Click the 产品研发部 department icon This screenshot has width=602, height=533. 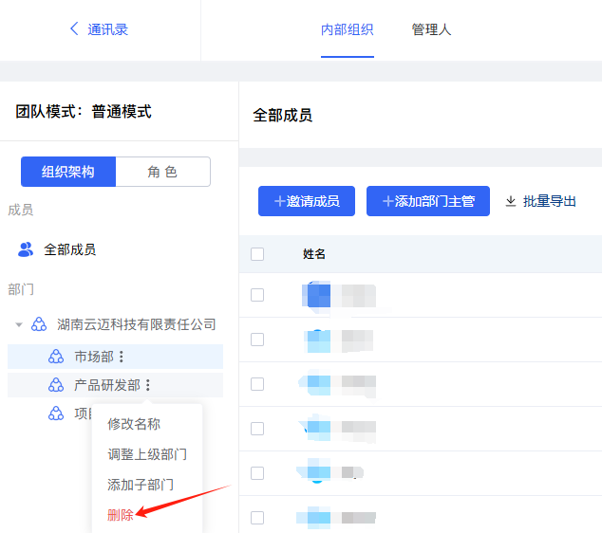coord(56,385)
